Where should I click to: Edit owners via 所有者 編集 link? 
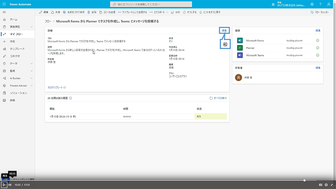[318, 68]
